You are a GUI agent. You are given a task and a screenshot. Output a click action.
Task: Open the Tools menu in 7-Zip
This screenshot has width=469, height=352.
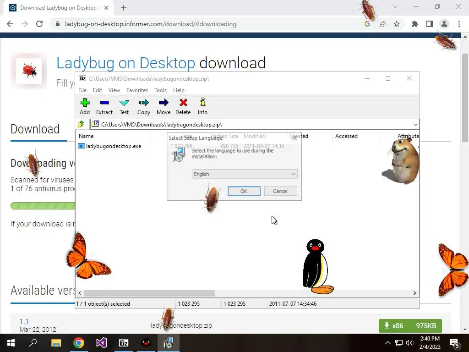click(x=160, y=90)
